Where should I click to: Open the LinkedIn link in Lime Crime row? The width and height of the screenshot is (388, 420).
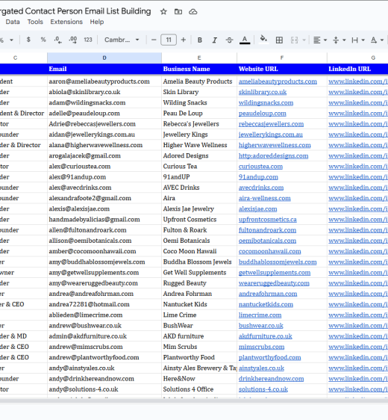[x=358, y=315]
